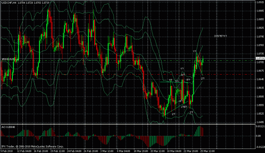
Task: Click the 0.00 AO scale value
Action: [x=258, y=136]
